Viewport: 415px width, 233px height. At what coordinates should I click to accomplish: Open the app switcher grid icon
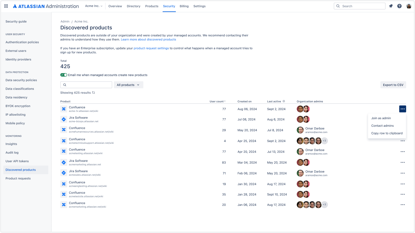6,6
